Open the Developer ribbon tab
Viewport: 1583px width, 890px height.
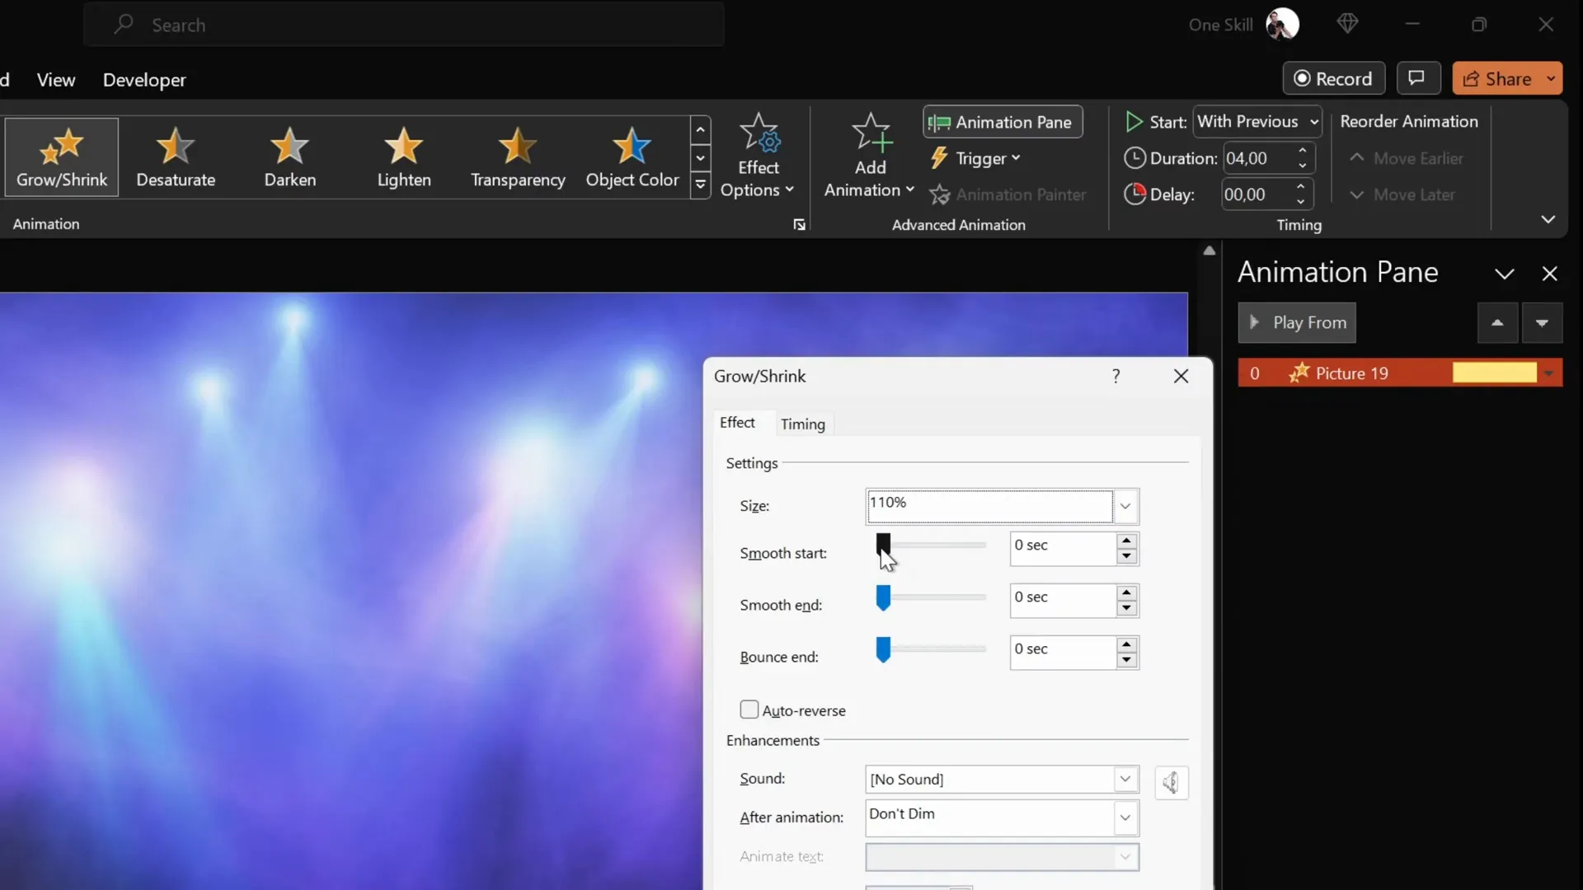coord(144,80)
